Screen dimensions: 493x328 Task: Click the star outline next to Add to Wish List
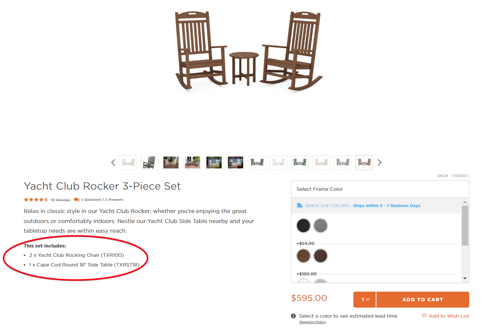424,315
